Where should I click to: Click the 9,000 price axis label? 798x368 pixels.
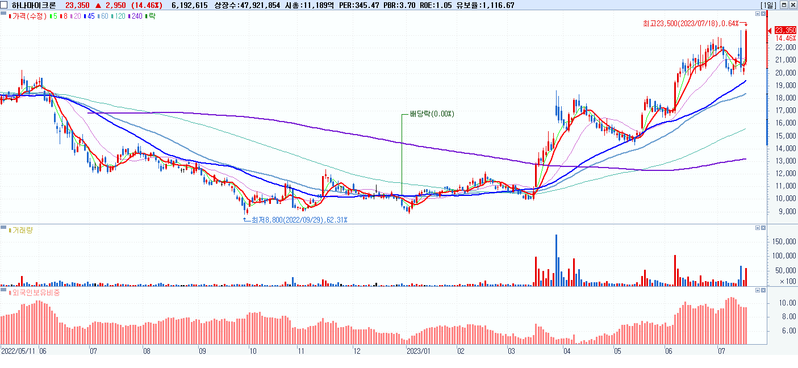[x=787, y=211]
